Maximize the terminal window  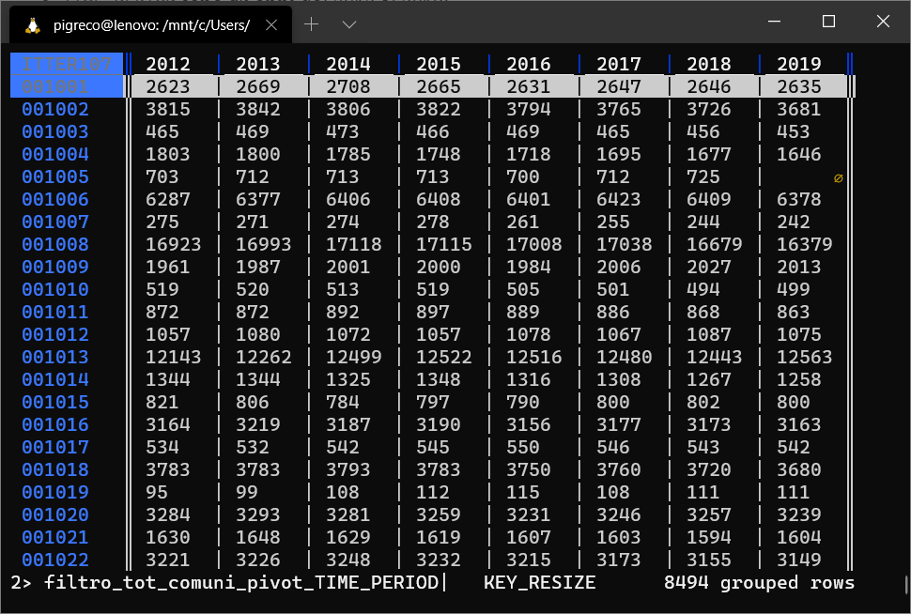tap(828, 22)
